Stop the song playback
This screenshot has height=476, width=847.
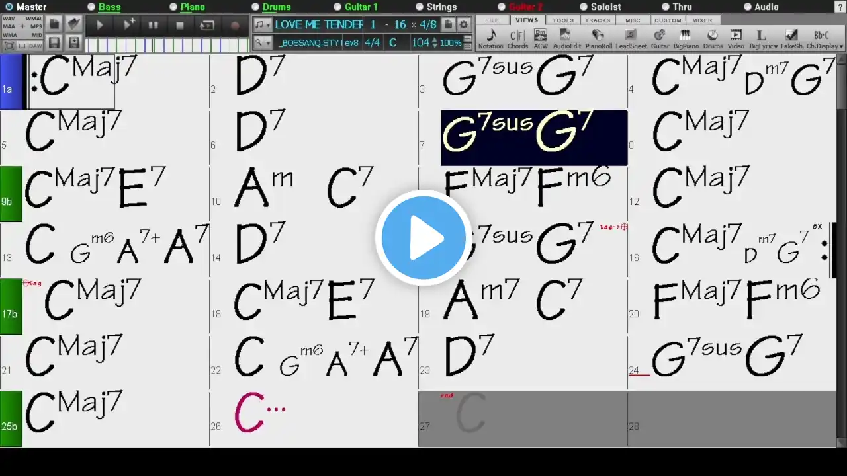point(180,25)
